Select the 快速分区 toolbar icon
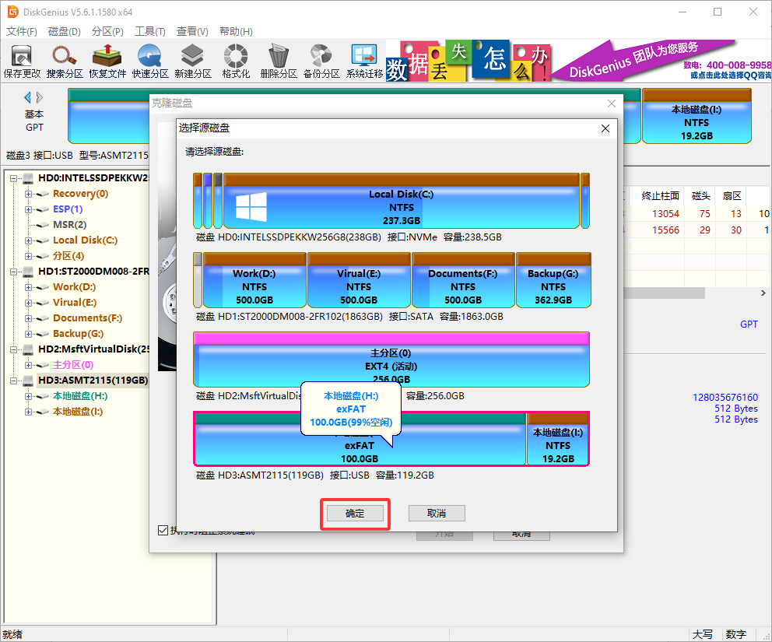This screenshot has height=642, width=772. pyautogui.click(x=150, y=61)
